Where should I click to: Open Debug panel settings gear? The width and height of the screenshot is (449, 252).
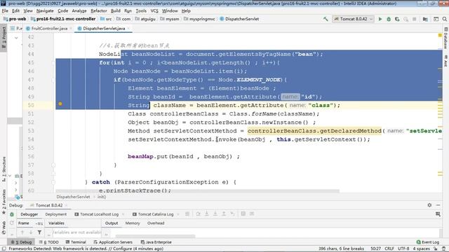429,205
